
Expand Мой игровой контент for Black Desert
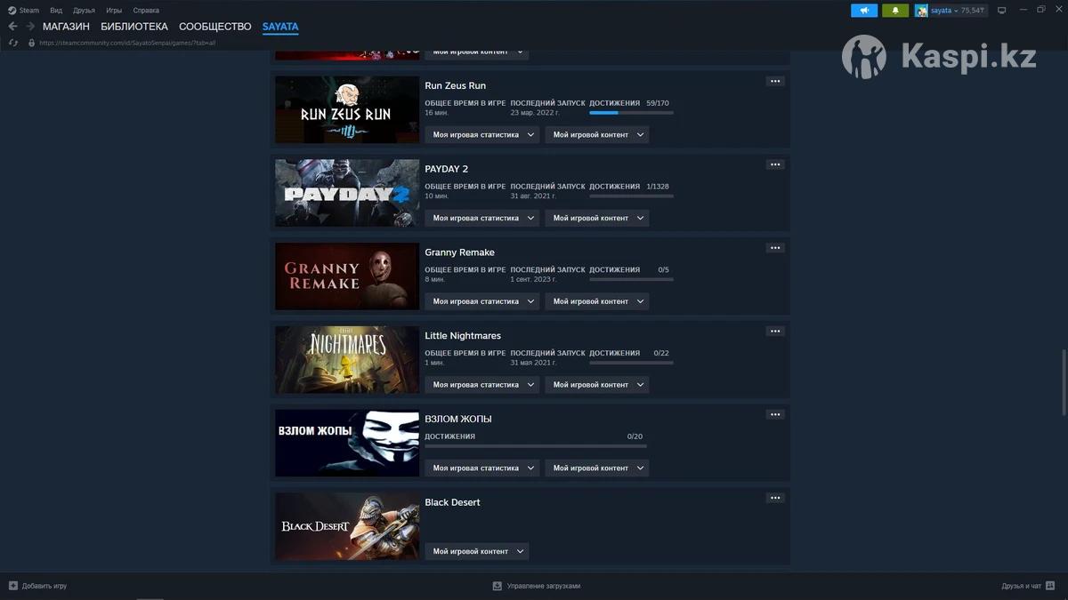tap(477, 551)
